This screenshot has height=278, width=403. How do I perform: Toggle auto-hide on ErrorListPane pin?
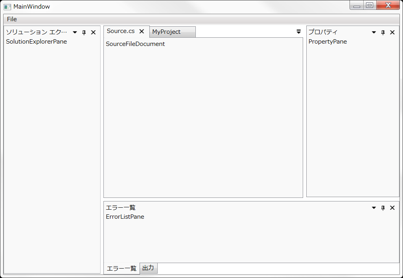(383, 208)
